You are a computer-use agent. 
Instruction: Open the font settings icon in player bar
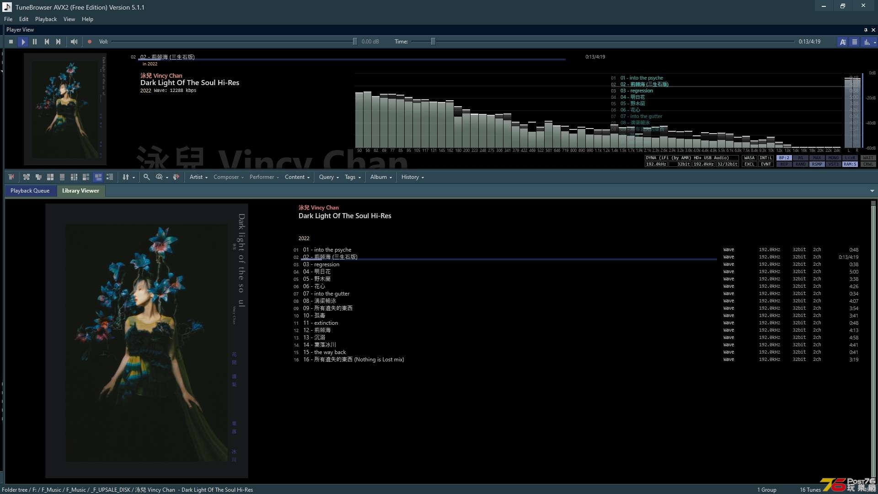pos(843,42)
